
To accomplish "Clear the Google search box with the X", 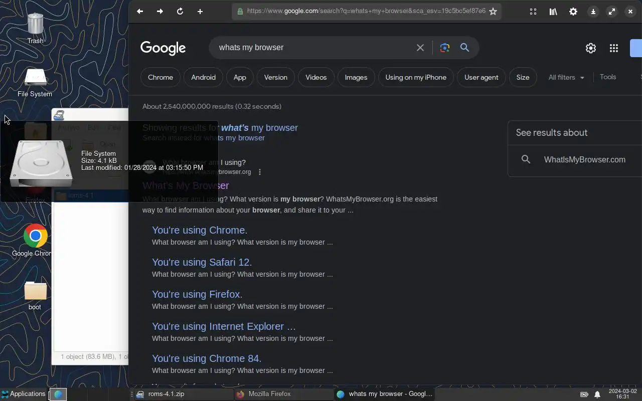I will coord(420,48).
